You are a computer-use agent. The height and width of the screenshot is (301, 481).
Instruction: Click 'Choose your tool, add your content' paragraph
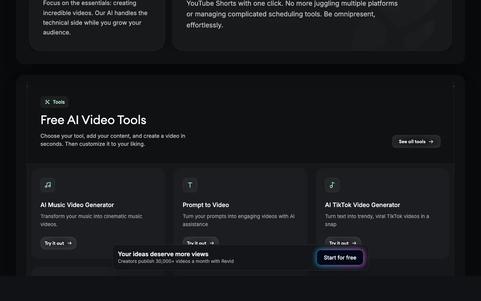pos(113,140)
